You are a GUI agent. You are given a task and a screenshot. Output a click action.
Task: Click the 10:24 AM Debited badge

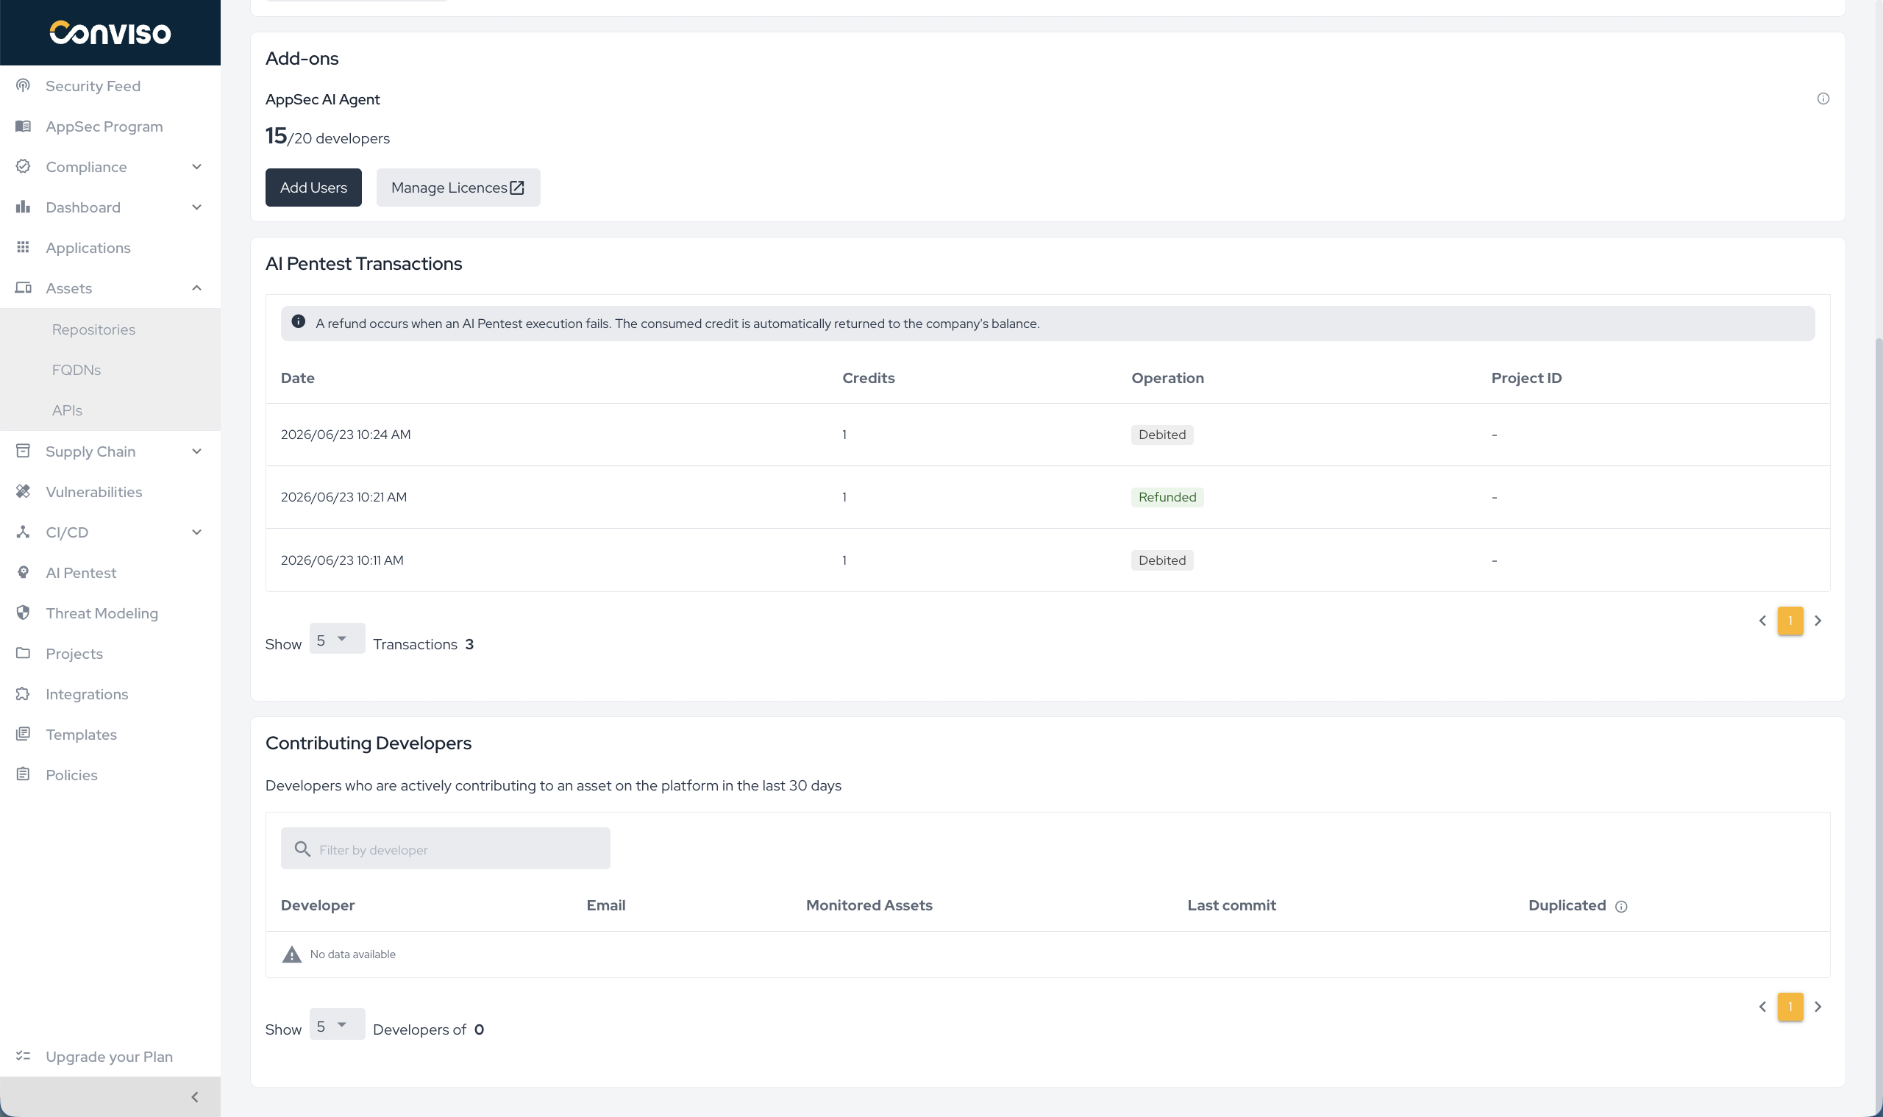1161,435
